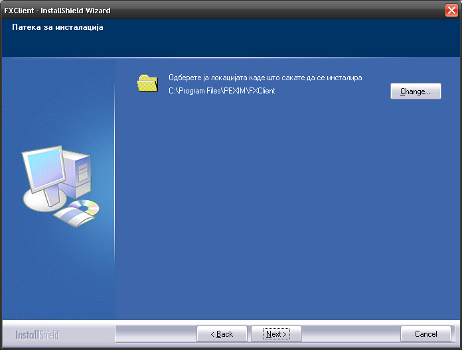Image resolution: width=462 pixels, height=350 pixels.
Task: Close the FXClient installer window
Action: tap(451, 11)
